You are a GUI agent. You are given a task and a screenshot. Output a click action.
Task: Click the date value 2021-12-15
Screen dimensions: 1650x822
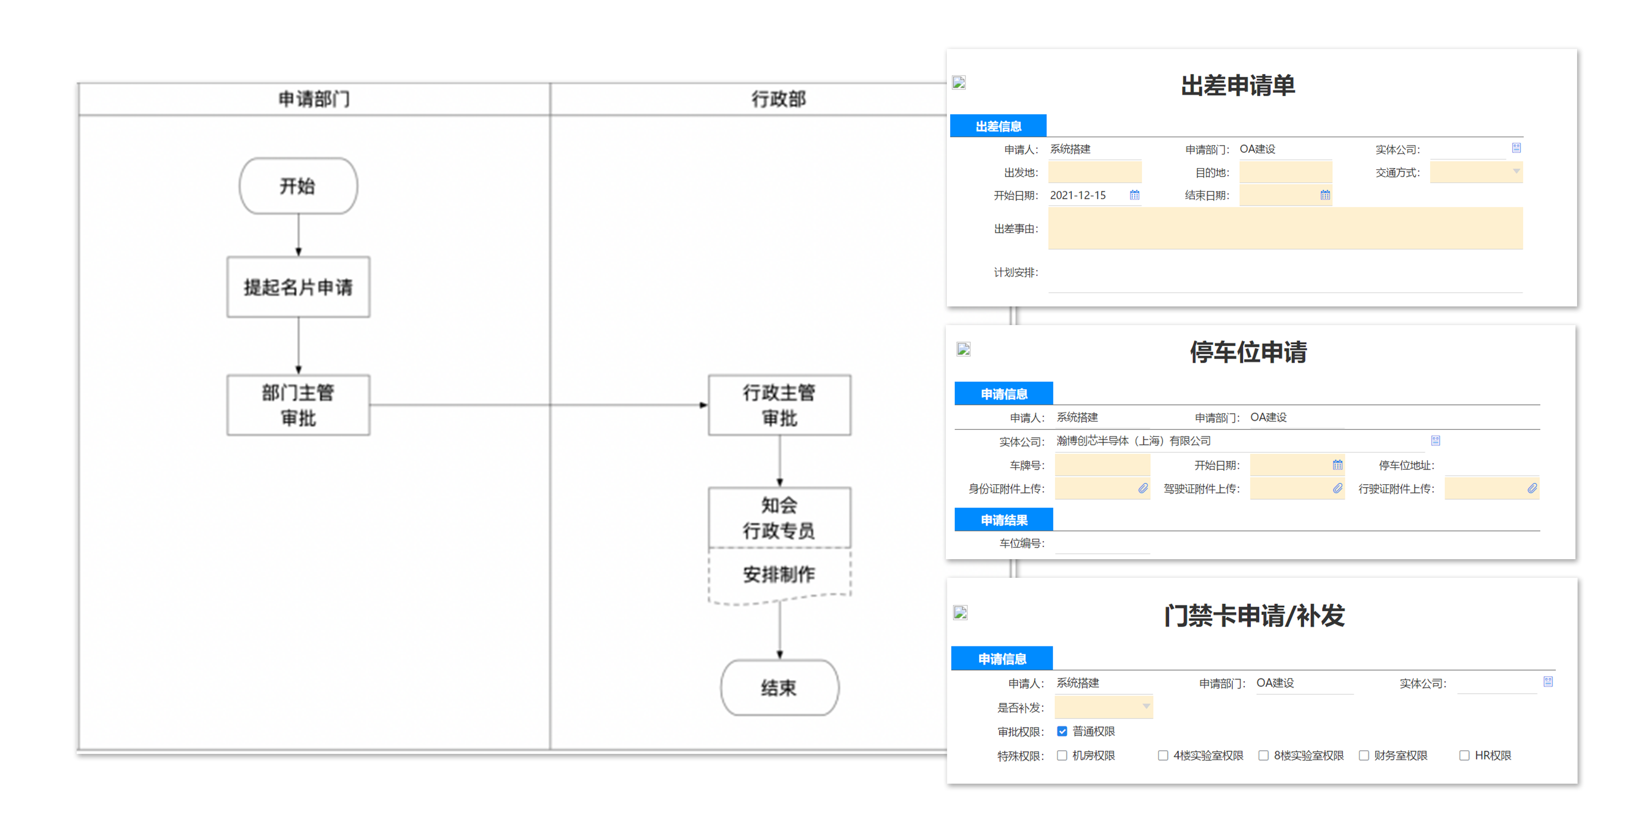[x=1078, y=195]
